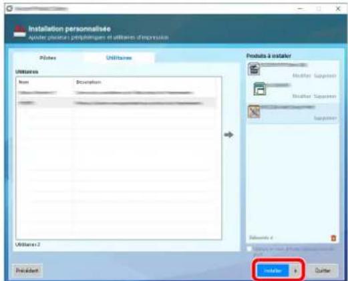Sort the utilities by the Nom column
This screenshot has width=348, height=281.
[x=23, y=82]
